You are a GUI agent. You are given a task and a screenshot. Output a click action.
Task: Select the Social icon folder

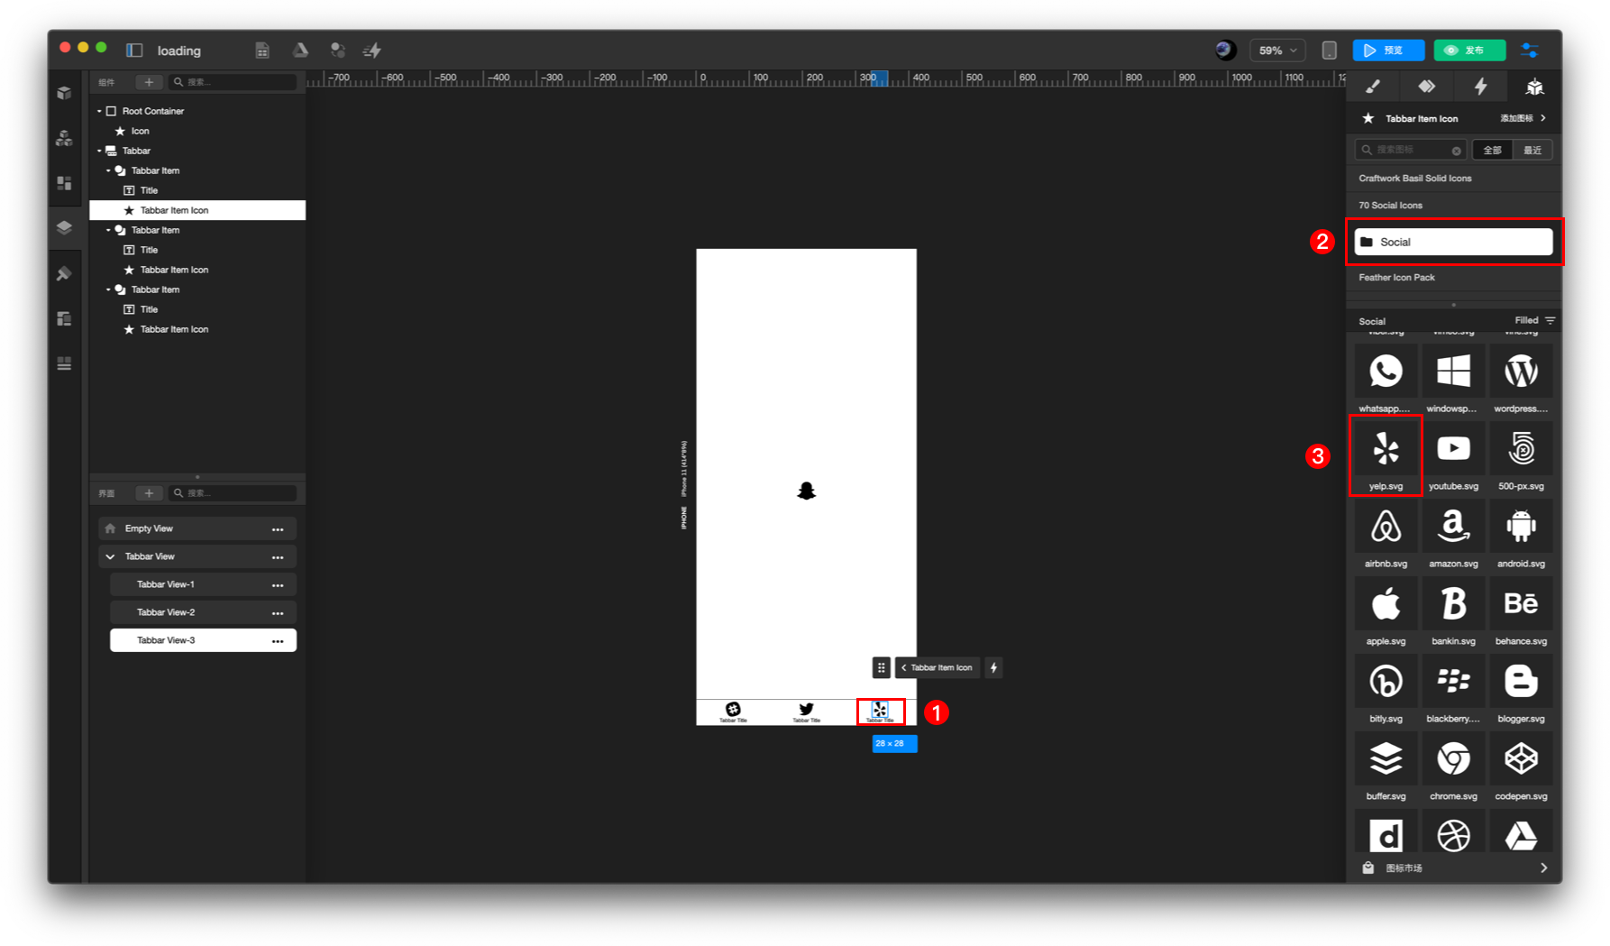pos(1453,242)
